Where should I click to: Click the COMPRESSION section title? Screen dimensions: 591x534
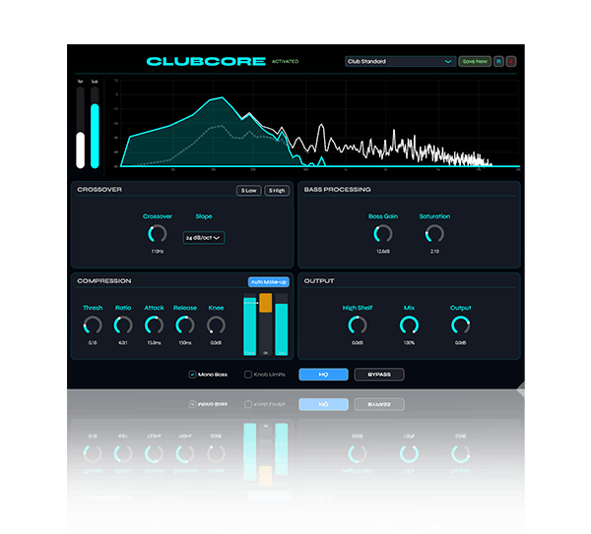[x=104, y=281]
